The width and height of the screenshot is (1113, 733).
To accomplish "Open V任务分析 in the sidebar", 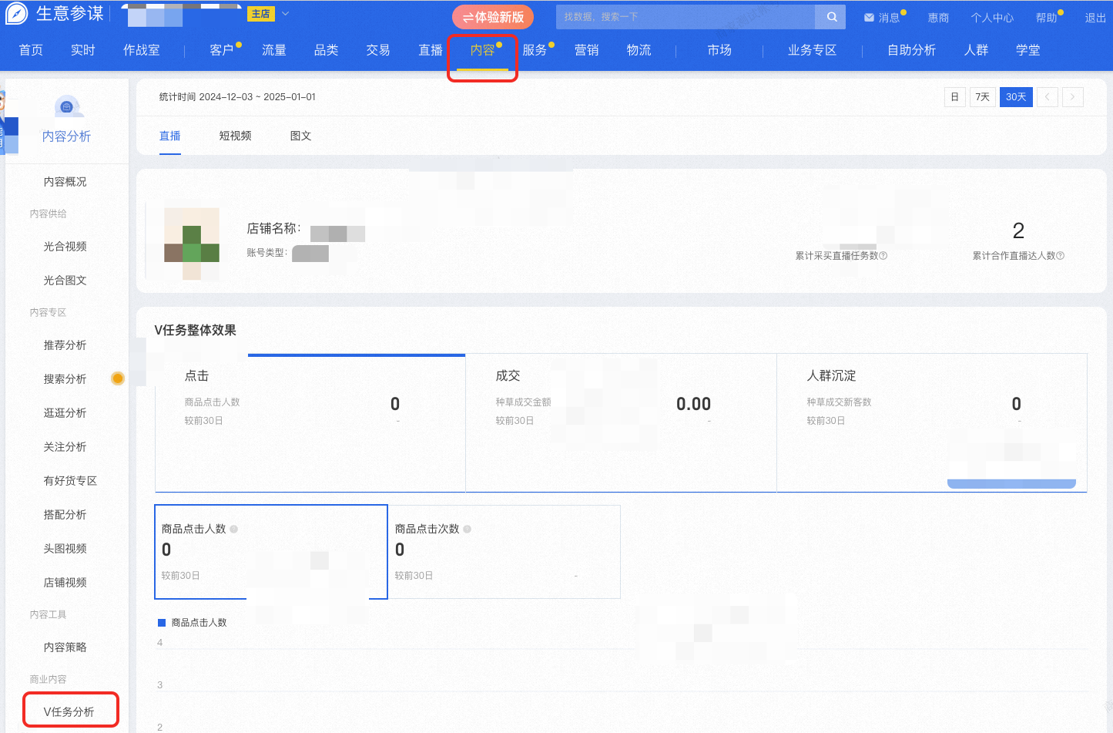I will click(69, 712).
